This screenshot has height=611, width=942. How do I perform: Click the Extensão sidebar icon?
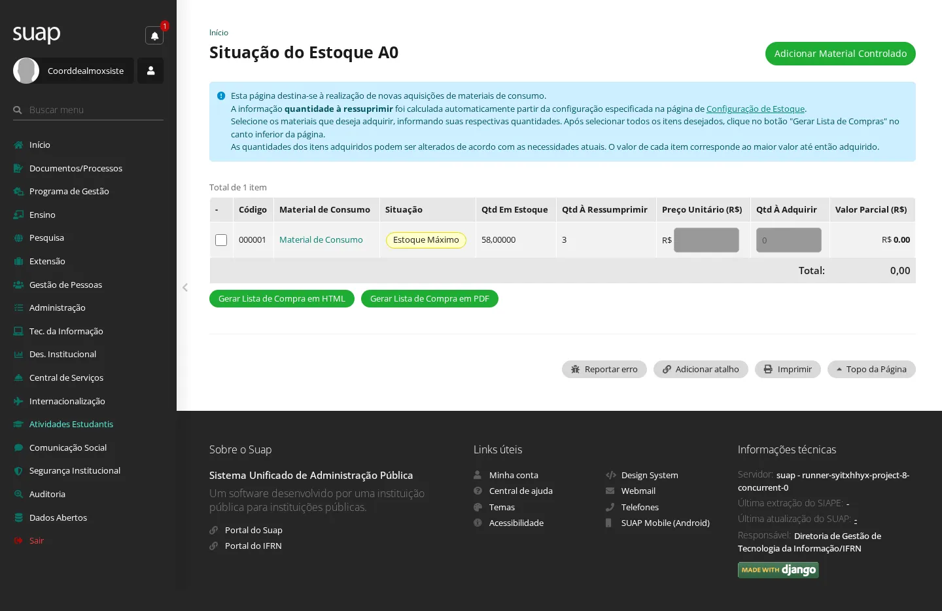18,261
